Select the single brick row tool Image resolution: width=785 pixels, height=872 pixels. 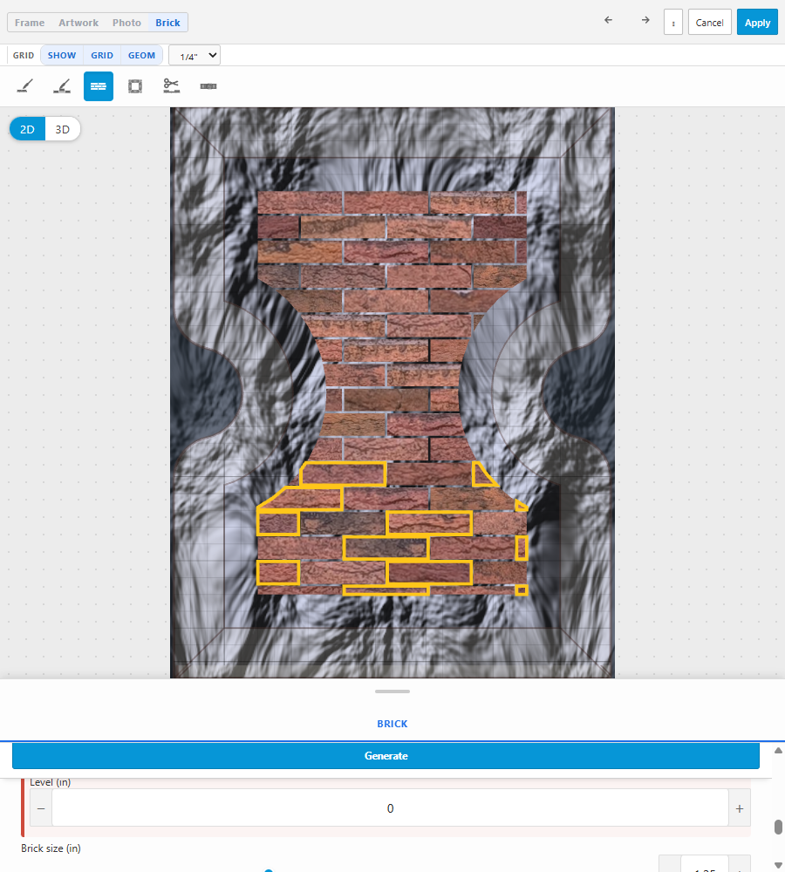(x=208, y=86)
